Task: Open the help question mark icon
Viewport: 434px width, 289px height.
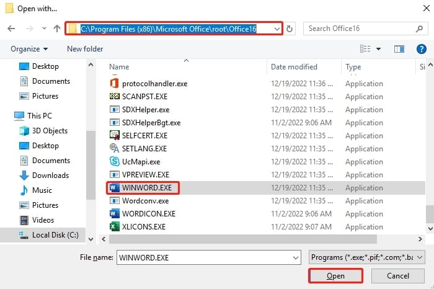Action: [x=421, y=49]
